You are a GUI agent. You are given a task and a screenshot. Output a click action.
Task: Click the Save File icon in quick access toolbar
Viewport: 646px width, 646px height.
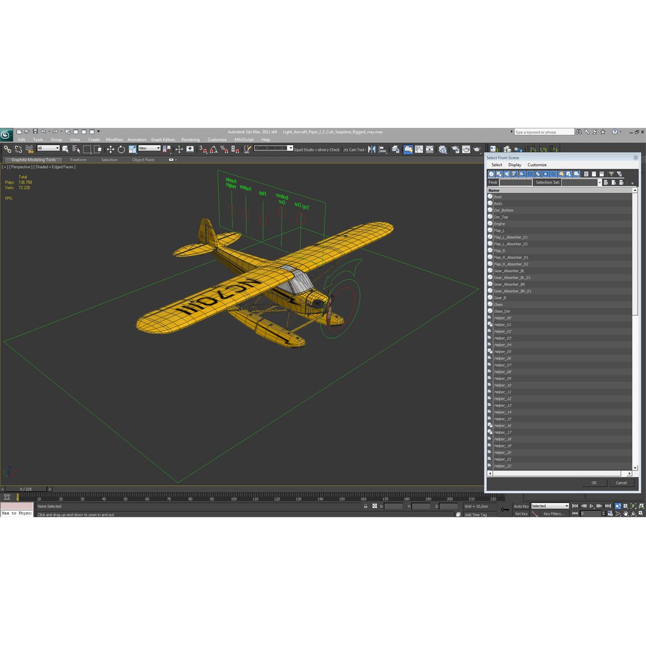35,132
